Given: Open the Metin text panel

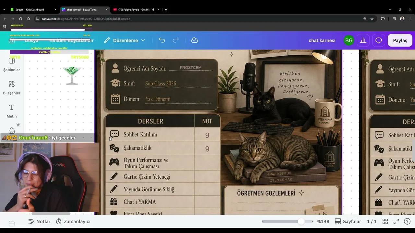Looking at the screenshot, I should coord(12,111).
